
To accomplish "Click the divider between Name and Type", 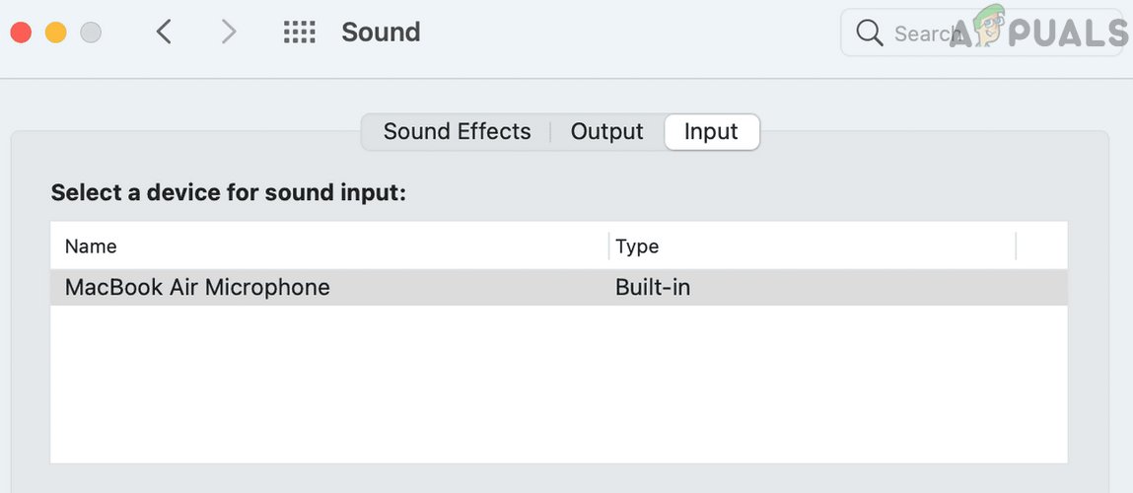I will coord(608,246).
